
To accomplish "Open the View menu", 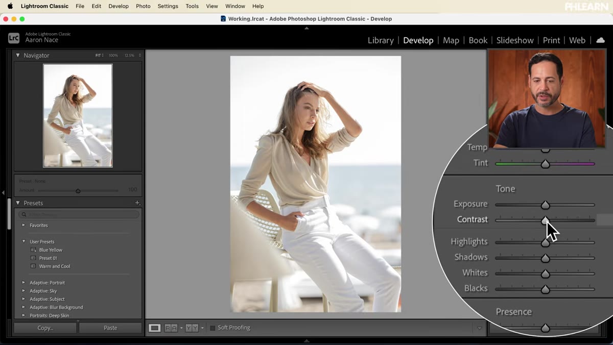I will coord(212,6).
